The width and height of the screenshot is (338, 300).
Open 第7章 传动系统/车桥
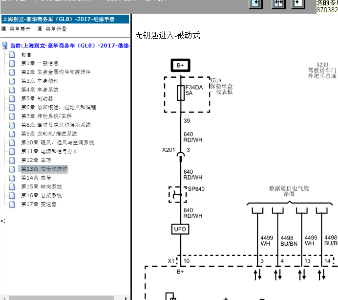pos(46,116)
